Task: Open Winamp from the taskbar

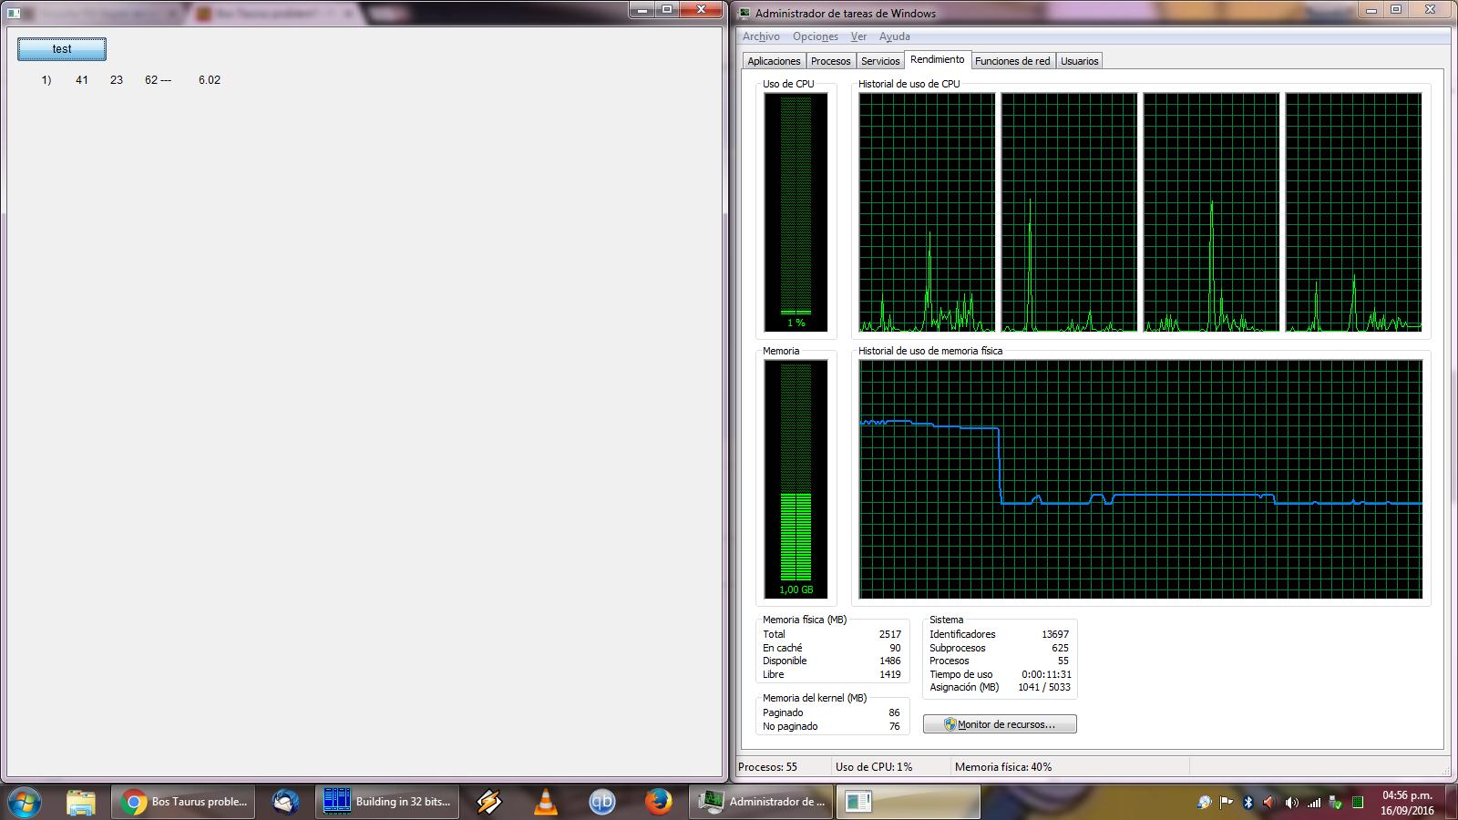Action: point(489,802)
